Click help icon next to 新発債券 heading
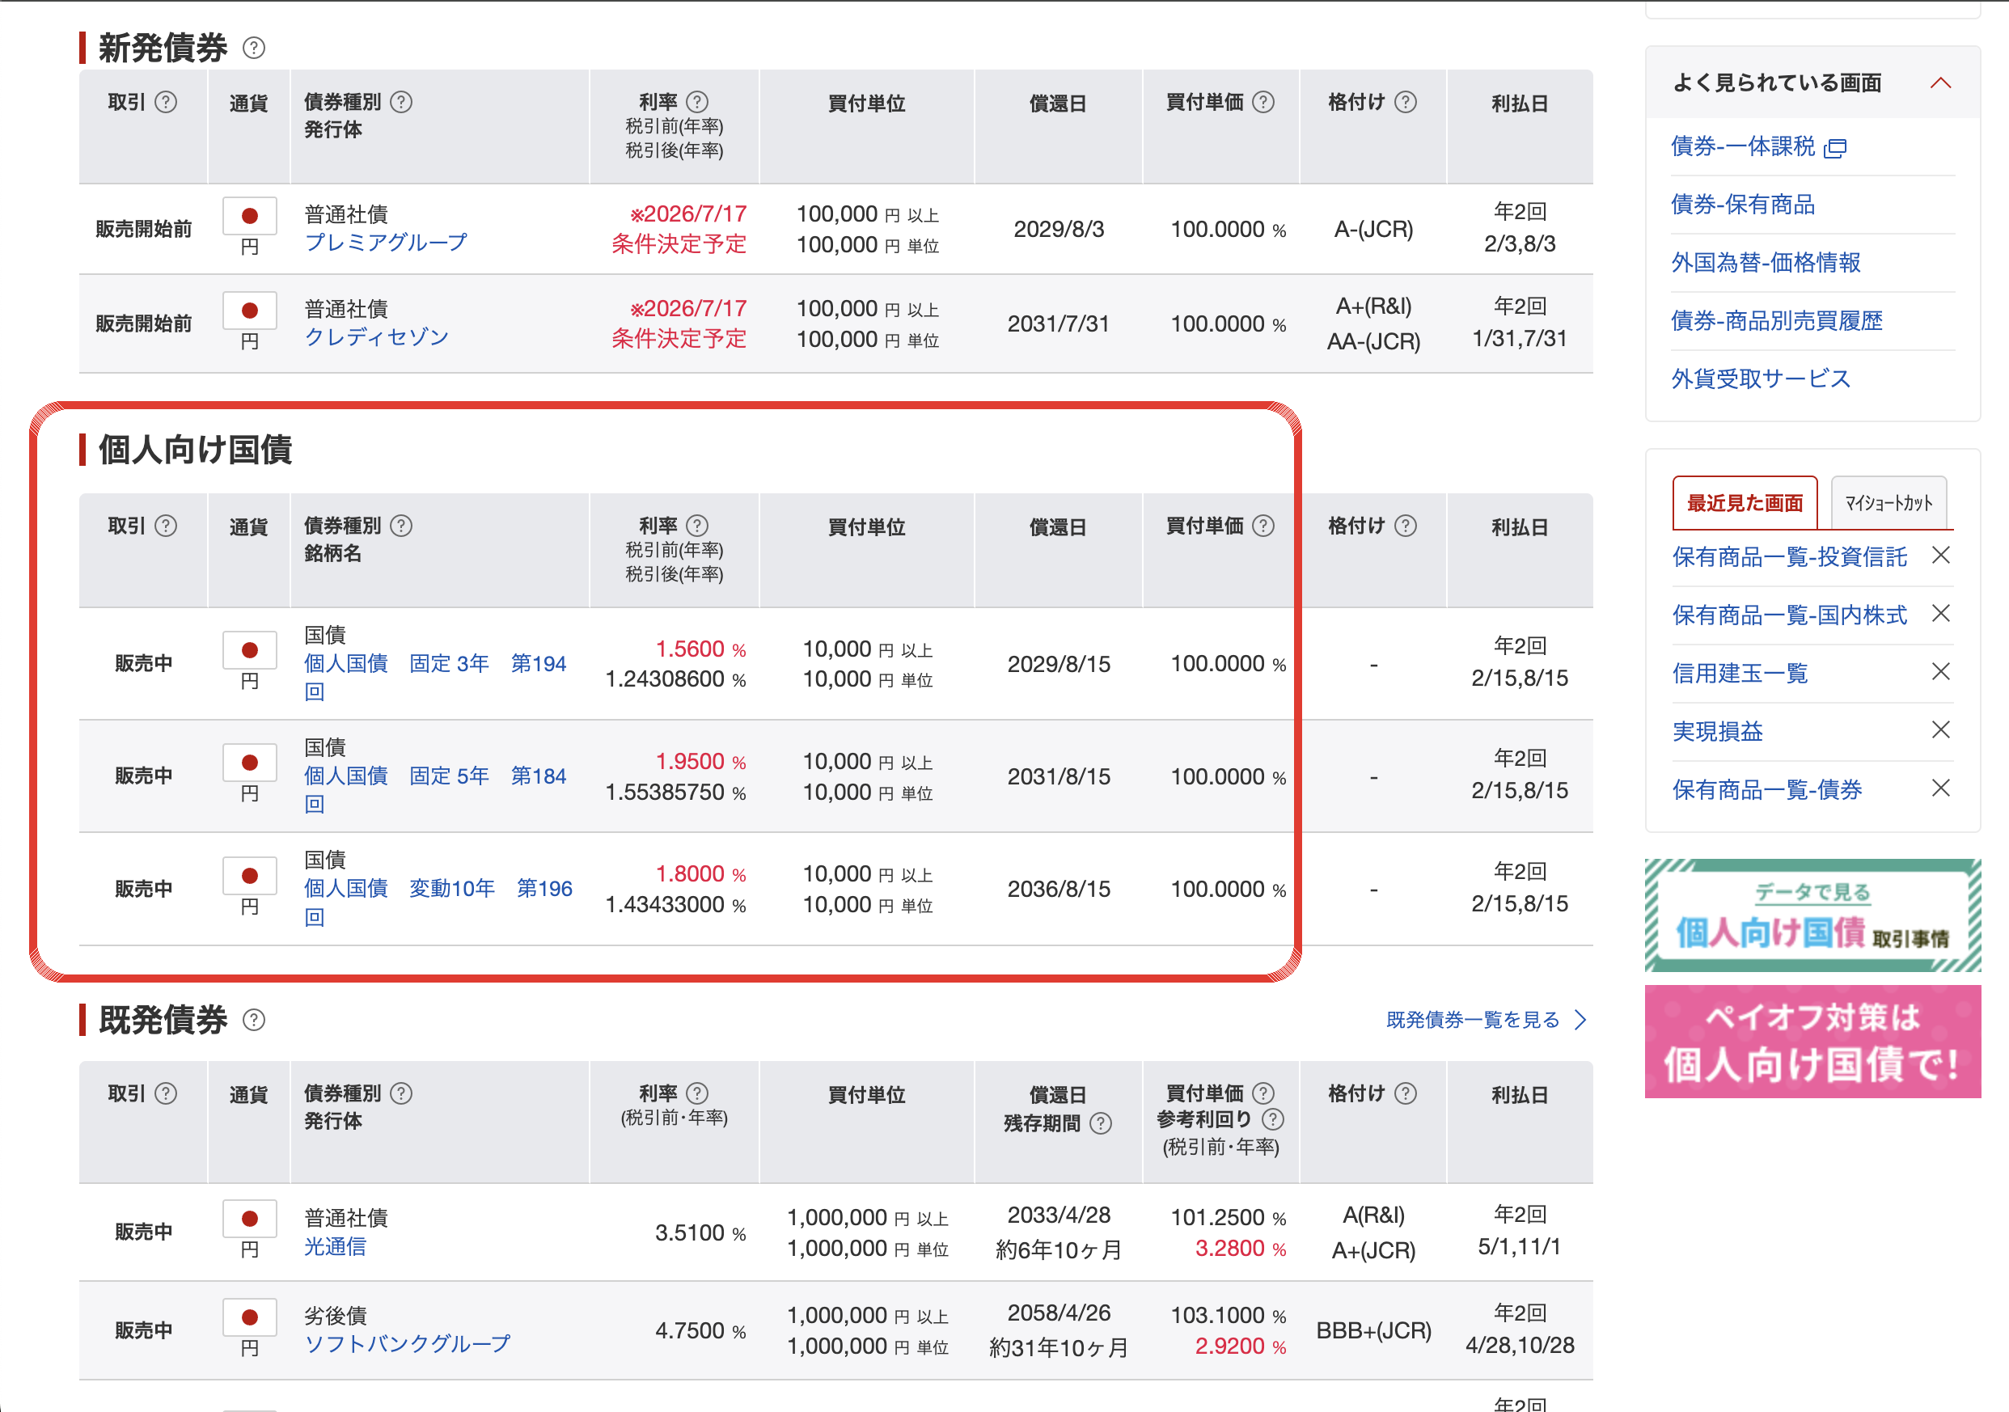This screenshot has height=1412, width=2009. [x=254, y=48]
